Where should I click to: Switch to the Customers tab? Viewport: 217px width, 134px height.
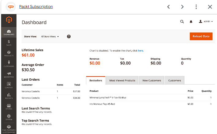tap(175, 80)
